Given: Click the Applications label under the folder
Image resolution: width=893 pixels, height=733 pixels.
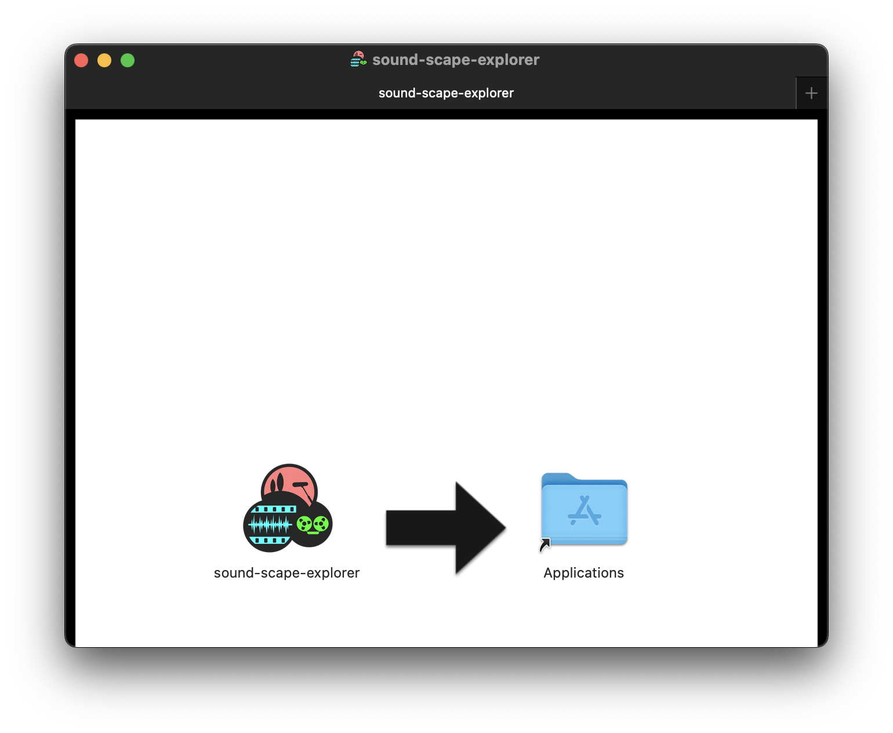Looking at the screenshot, I should click(x=583, y=573).
